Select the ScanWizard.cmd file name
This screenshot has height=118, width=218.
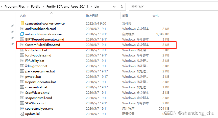point(37,92)
